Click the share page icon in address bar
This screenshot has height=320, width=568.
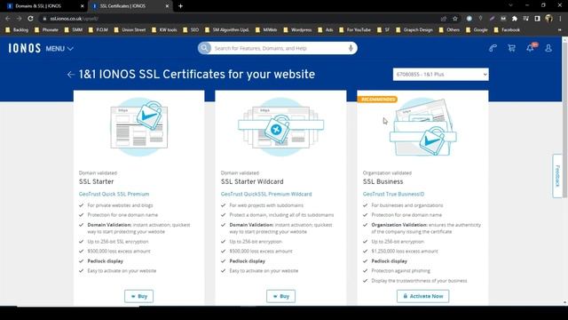pyautogui.click(x=444, y=19)
